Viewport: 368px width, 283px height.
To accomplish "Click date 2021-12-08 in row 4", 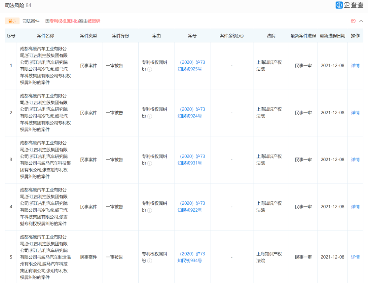I will pyautogui.click(x=332, y=206).
